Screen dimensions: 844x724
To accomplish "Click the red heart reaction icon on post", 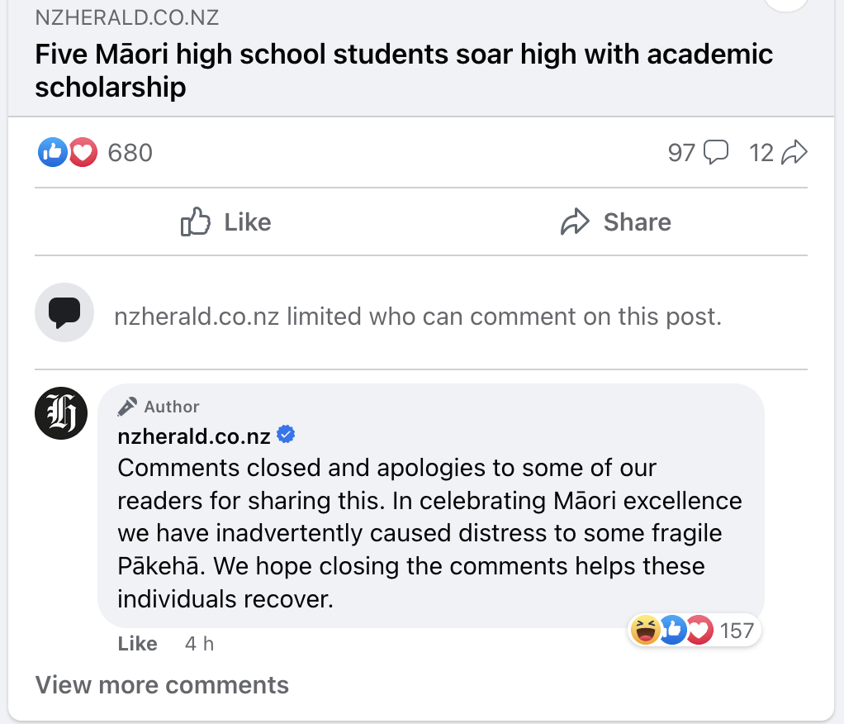I will click(83, 152).
